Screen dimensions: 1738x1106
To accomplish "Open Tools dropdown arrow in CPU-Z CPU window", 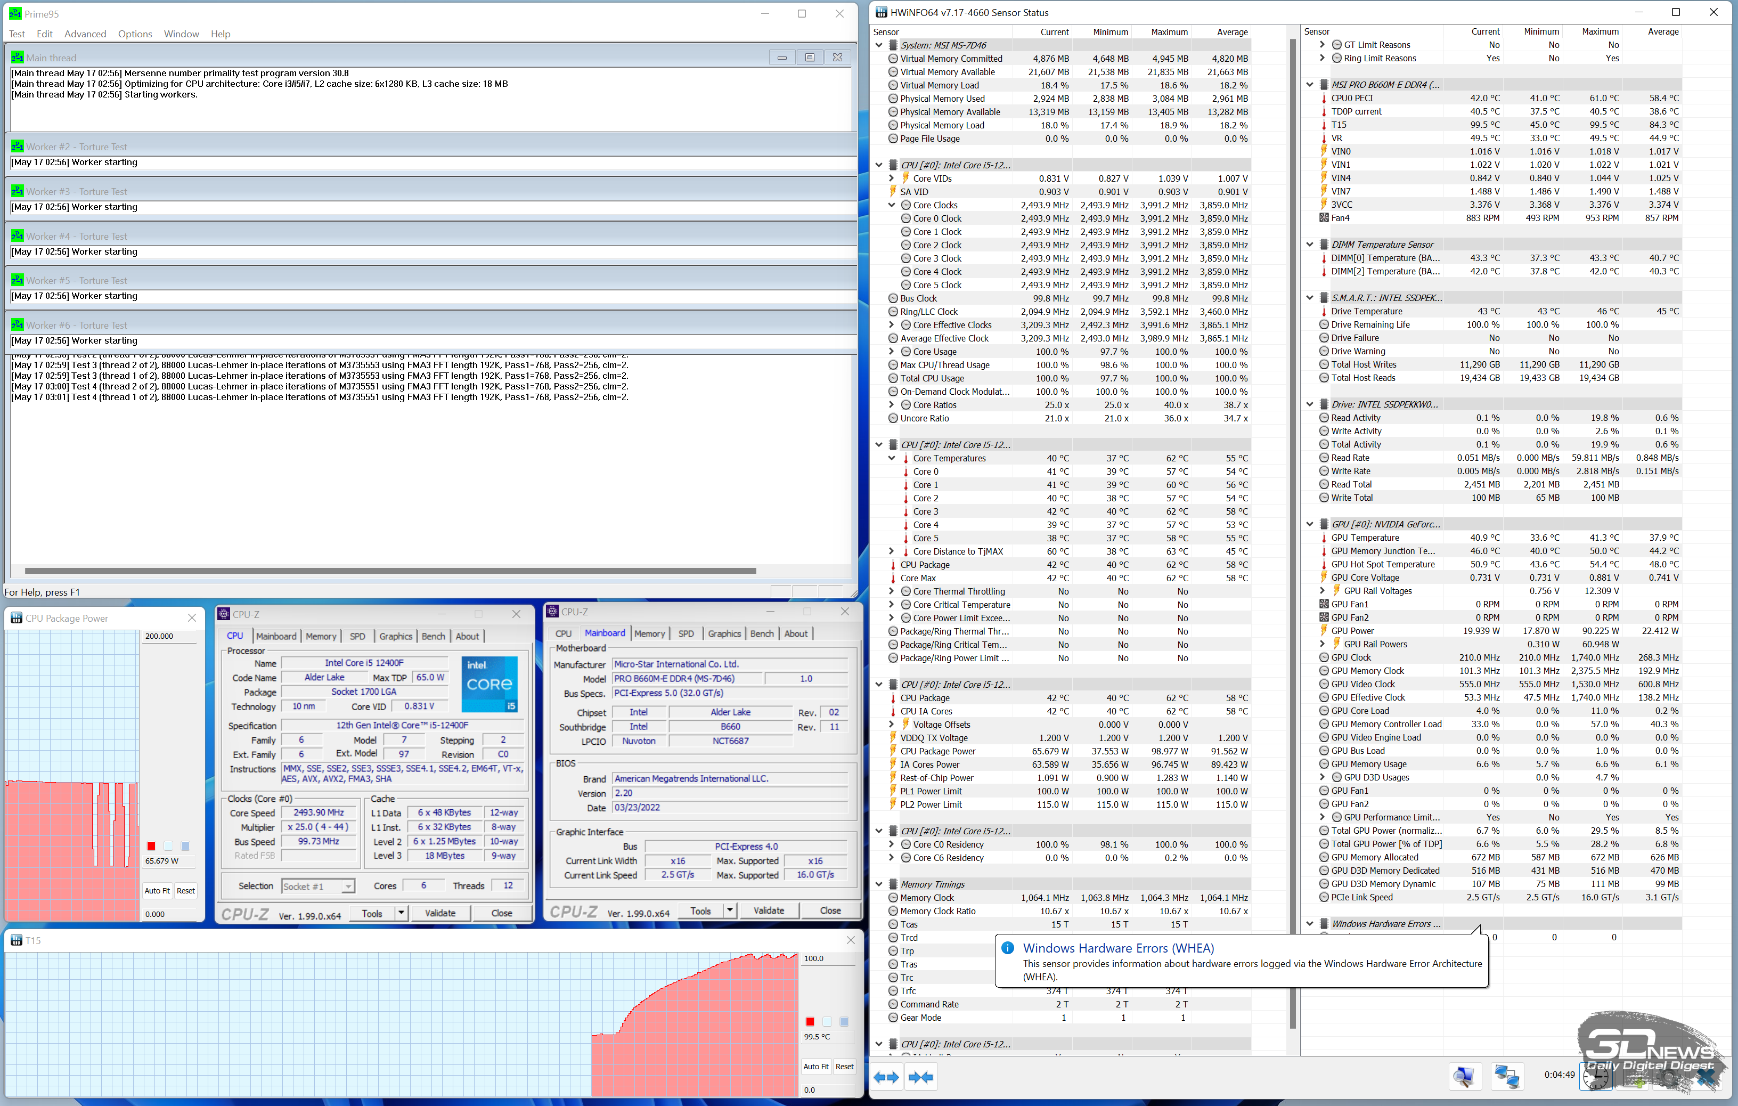I will click(x=401, y=913).
